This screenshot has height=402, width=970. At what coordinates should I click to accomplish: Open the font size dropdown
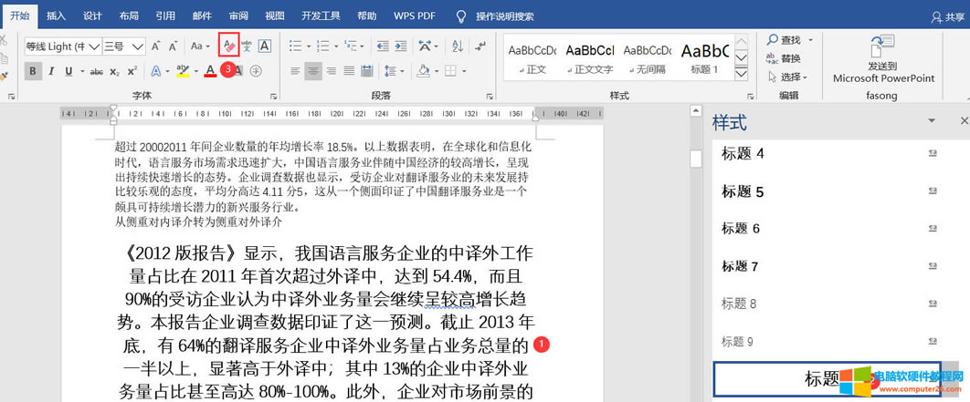pos(139,46)
